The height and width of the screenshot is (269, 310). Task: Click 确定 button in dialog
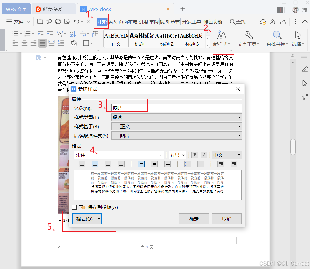click(194, 219)
